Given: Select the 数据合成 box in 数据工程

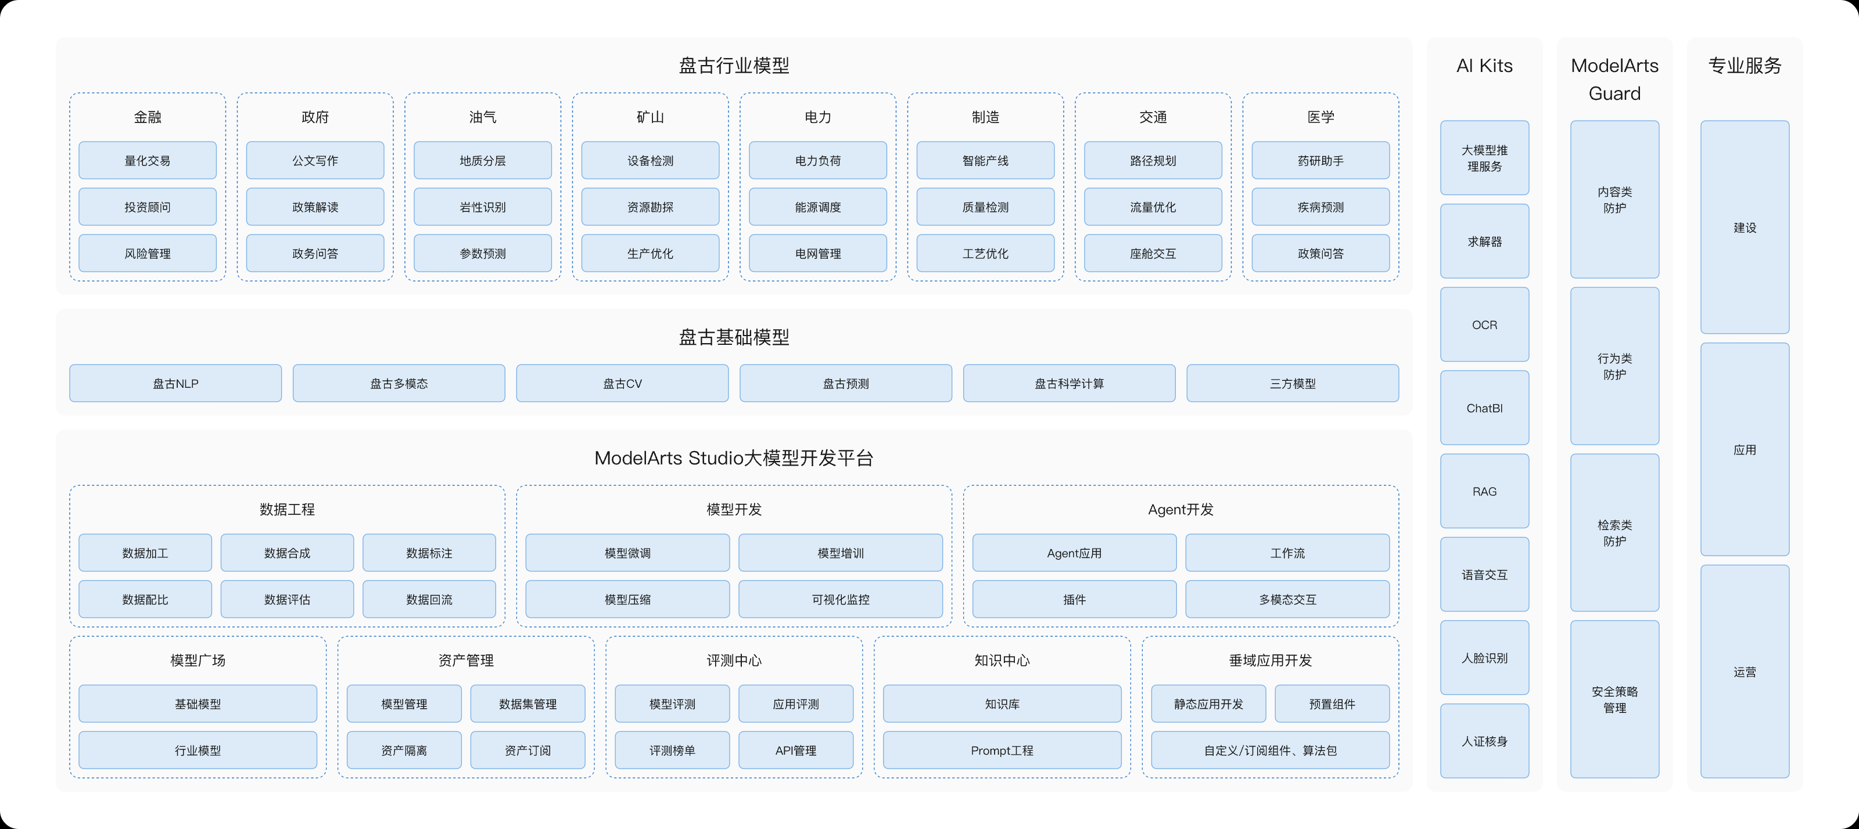Looking at the screenshot, I should tap(286, 552).
